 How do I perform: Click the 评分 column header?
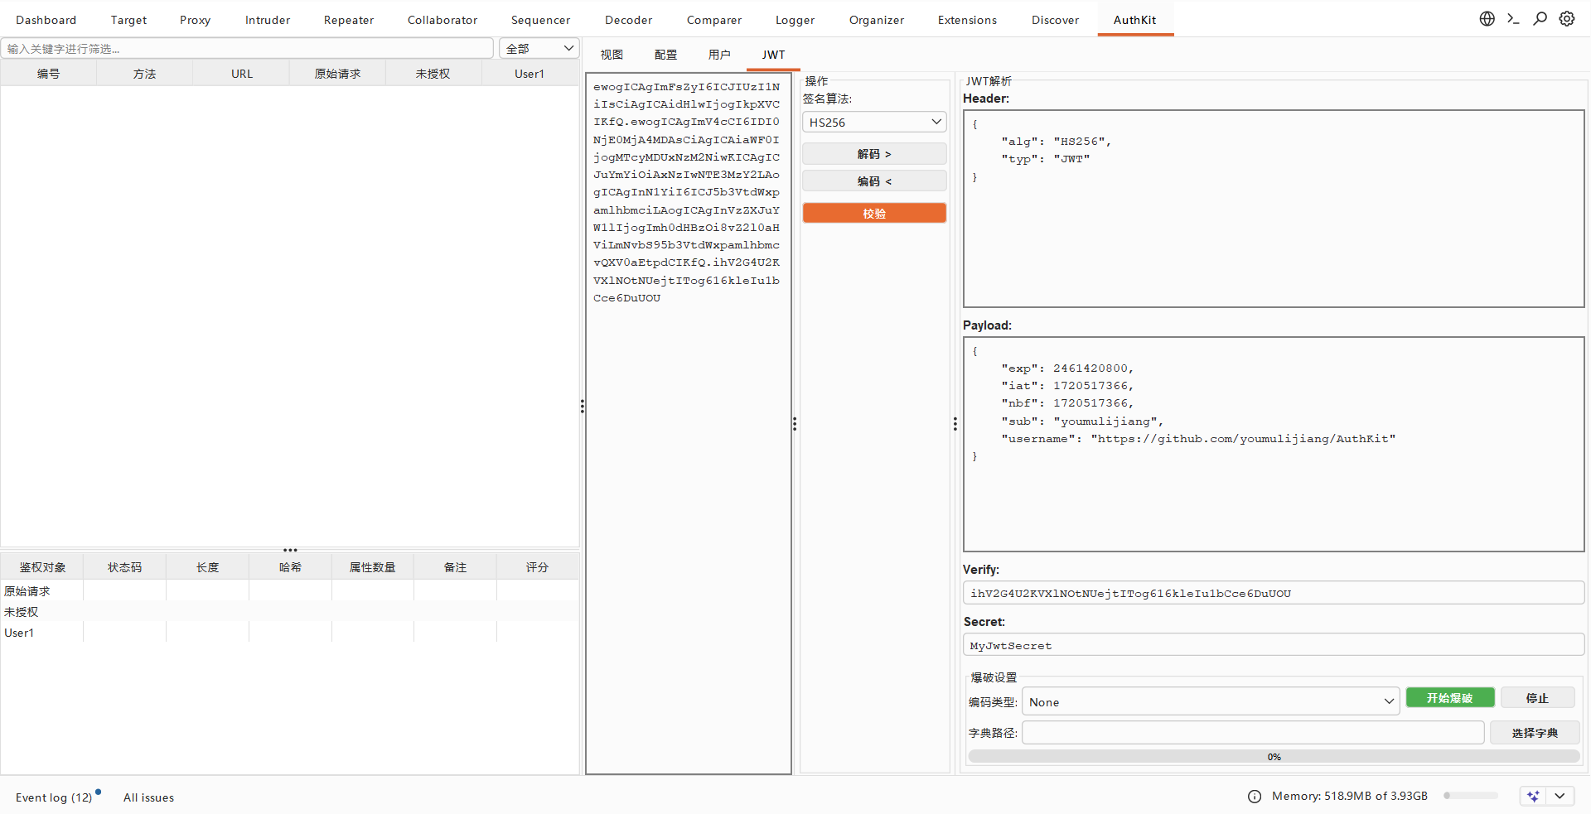(x=537, y=567)
